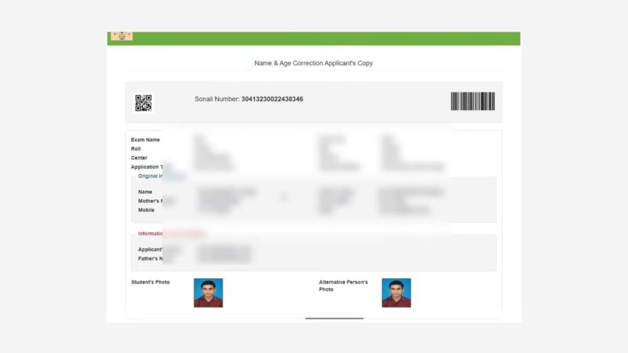This screenshot has width=628, height=353.
Task: Select the Center label
Action: (x=139, y=158)
